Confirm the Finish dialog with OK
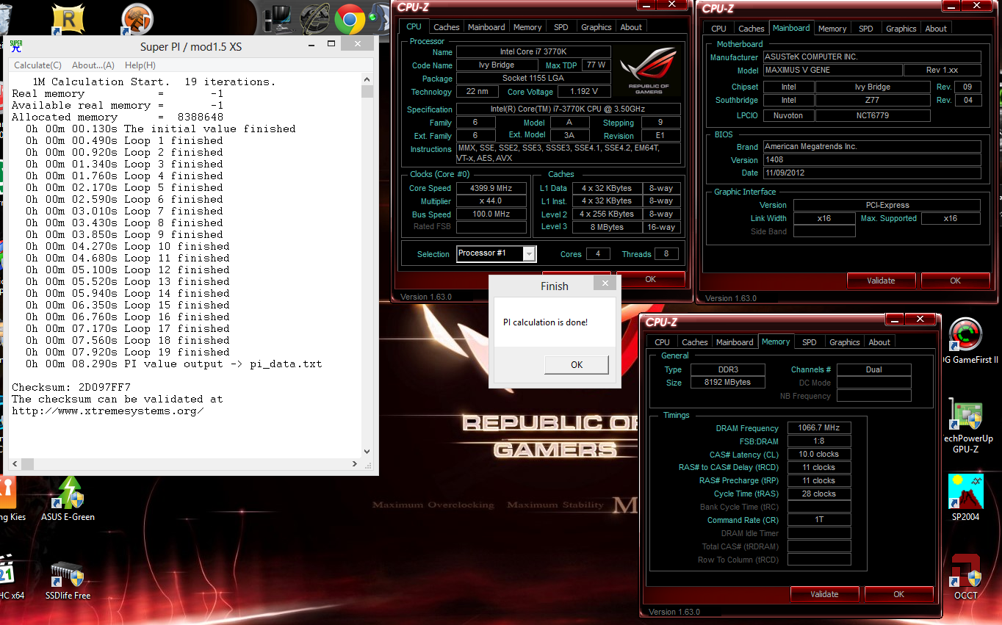Viewport: 1002px width, 625px height. 577,364
